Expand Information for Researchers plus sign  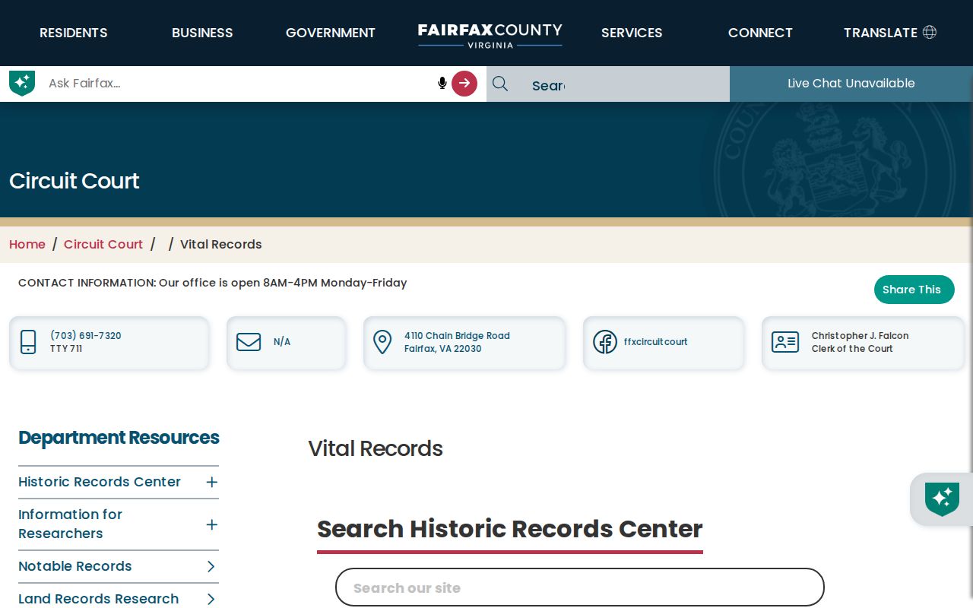click(x=212, y=524)
